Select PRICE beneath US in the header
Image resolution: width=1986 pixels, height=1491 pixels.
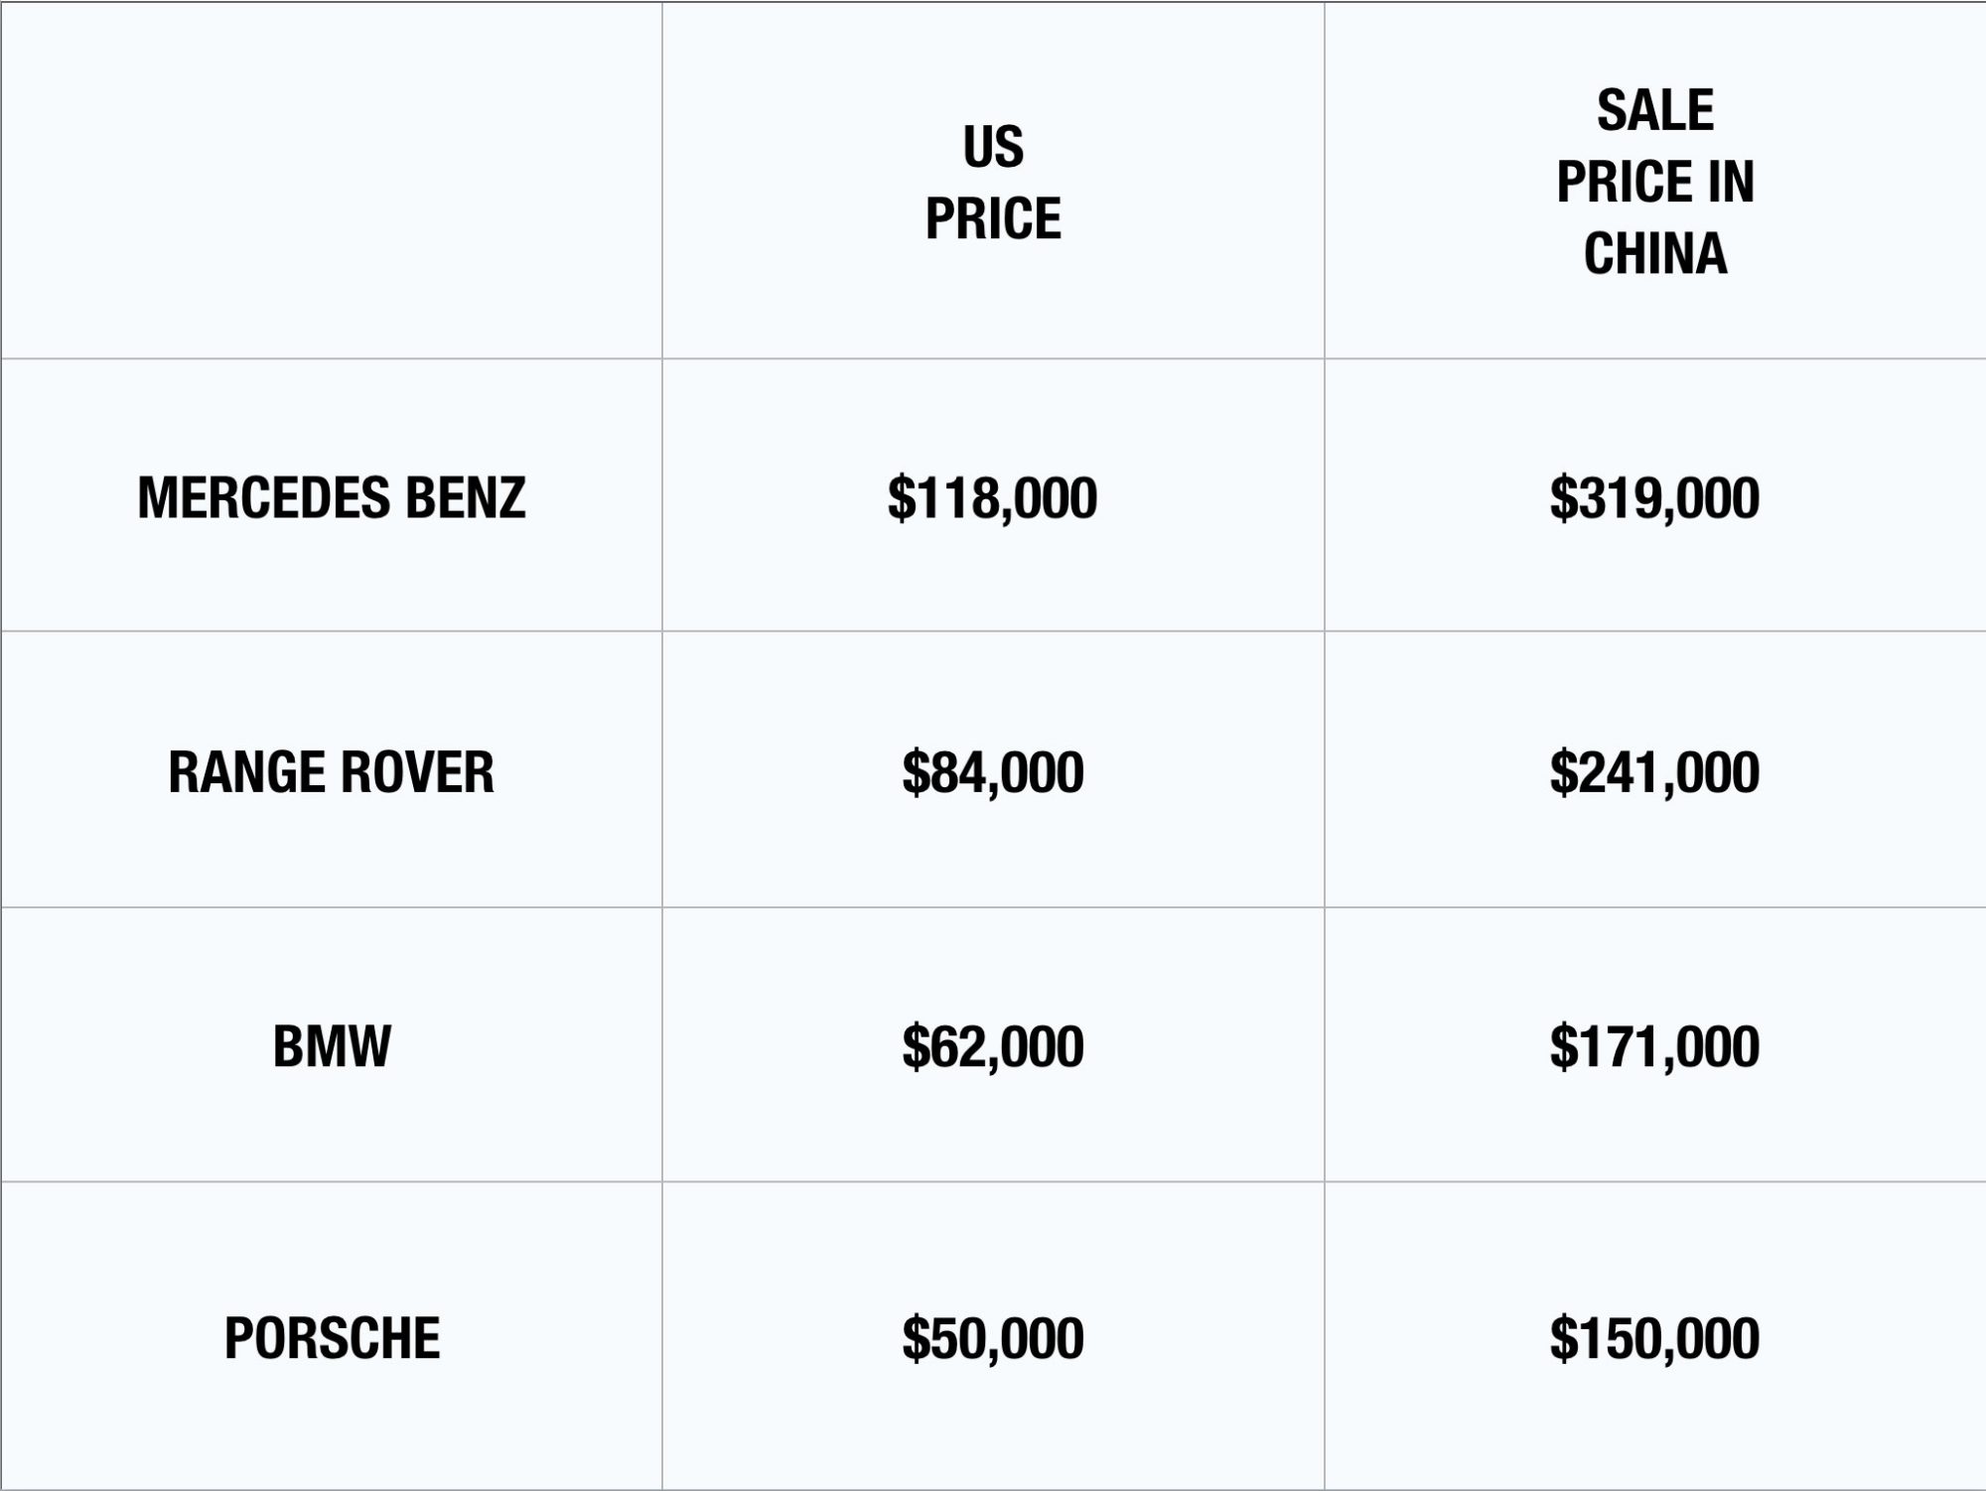[x=993, y=218]
